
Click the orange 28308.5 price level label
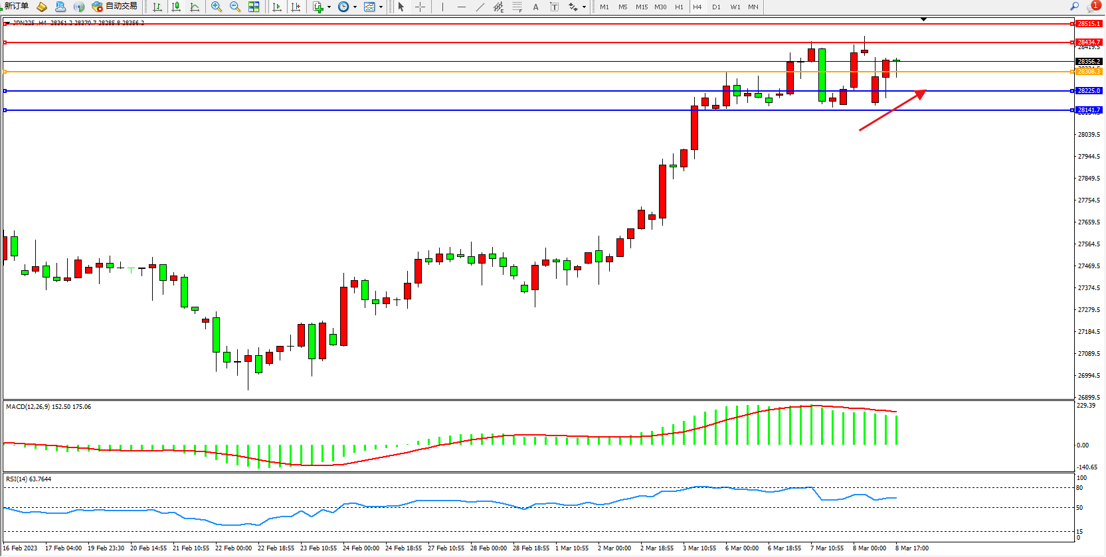click(1088, 71)
